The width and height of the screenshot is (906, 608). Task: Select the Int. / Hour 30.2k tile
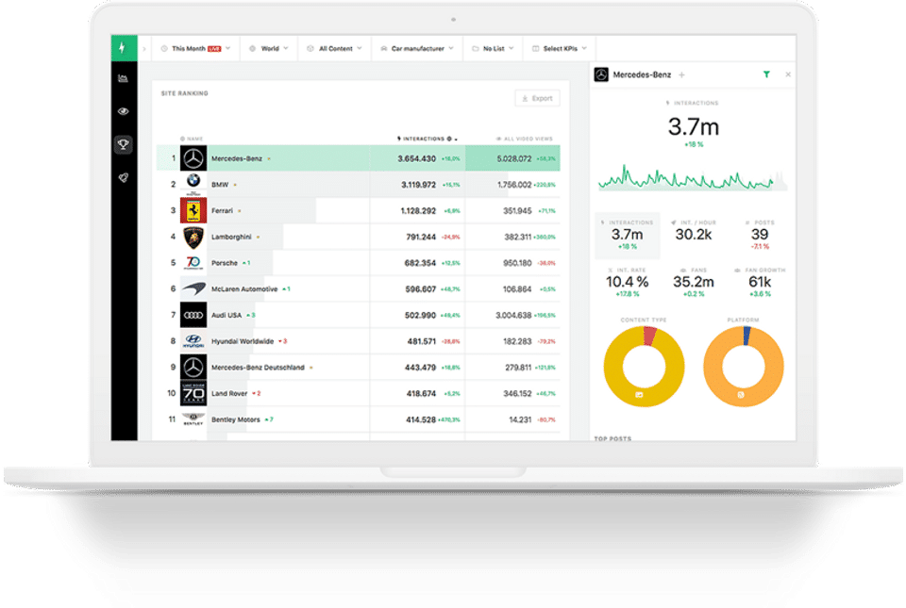[x=694, y=231]
